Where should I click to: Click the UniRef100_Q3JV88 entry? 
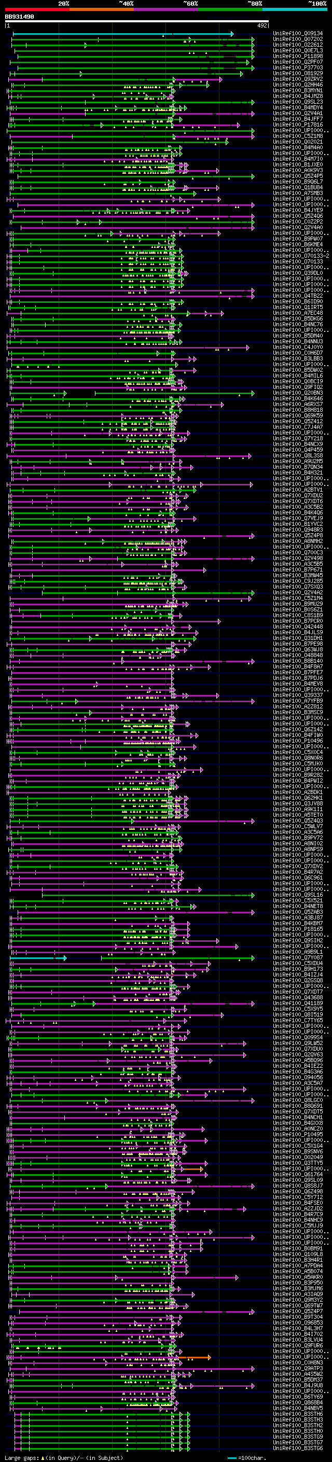click(297, 804)
